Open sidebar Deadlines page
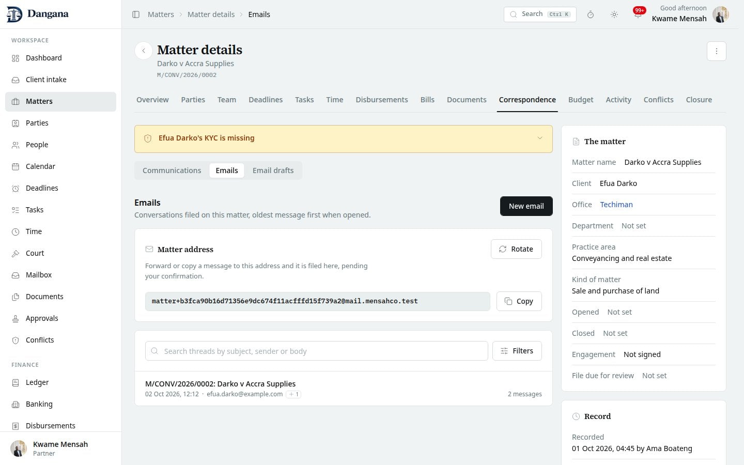Screen dimensions: 744x465 (60, 188)
